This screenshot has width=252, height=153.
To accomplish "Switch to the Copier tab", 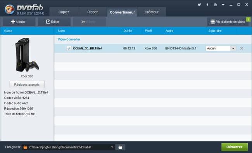I will click(x=64, y=12).
